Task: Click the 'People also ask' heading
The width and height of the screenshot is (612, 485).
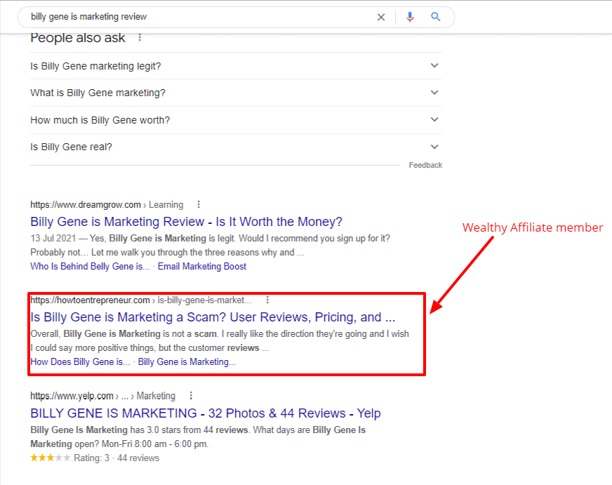Action: [x=78, y=38]
